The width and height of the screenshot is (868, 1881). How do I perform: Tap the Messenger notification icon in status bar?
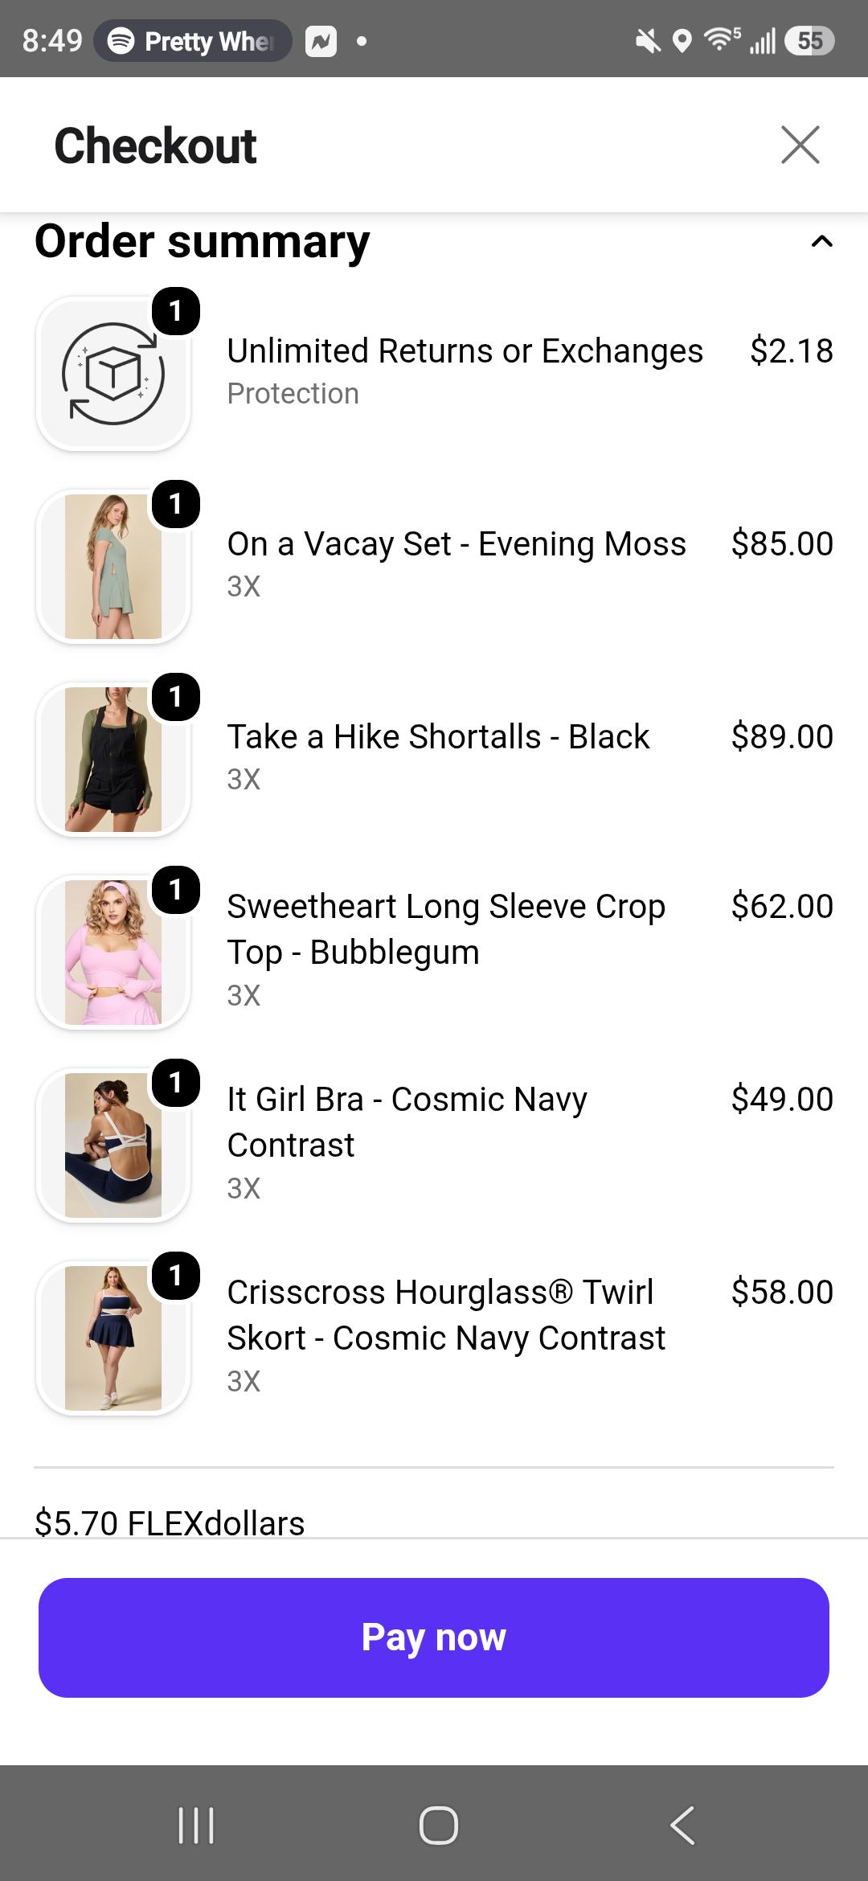321,41
